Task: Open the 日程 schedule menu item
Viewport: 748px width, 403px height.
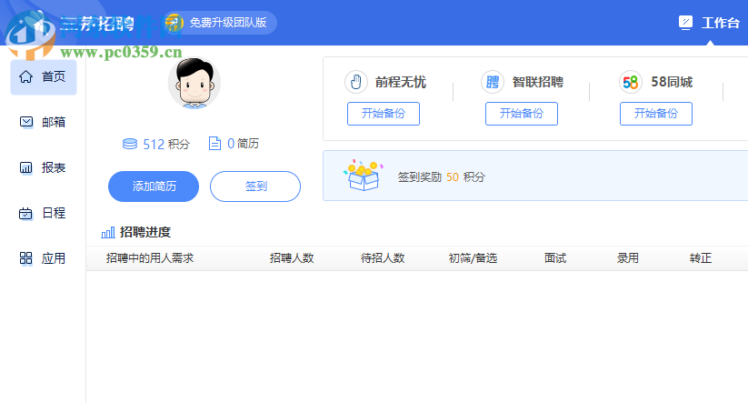Action: [x=44, y=213]
